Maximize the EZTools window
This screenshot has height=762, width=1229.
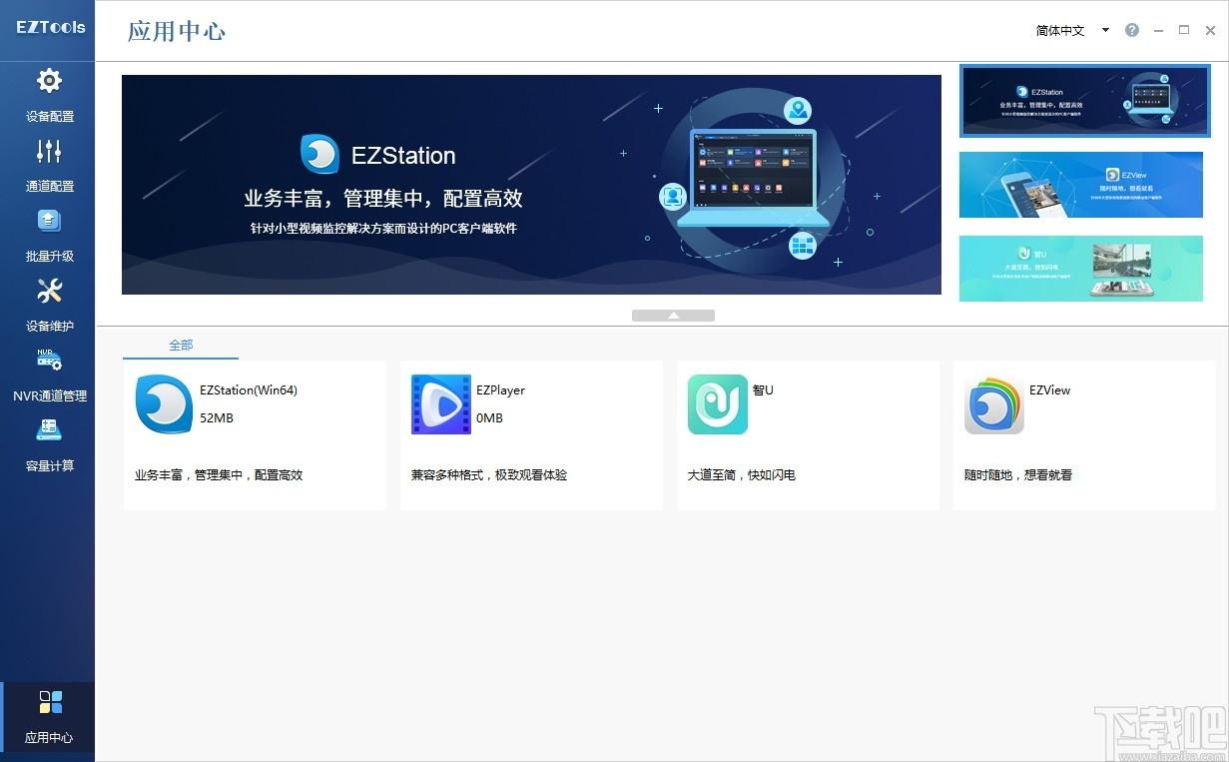tap(1184, 30)
